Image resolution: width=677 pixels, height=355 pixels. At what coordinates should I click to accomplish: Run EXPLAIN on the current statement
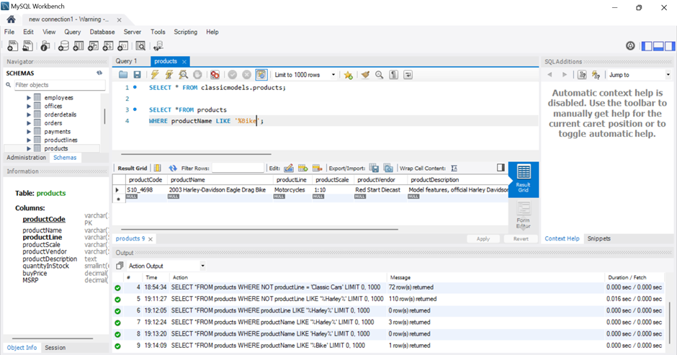[184, 75]
